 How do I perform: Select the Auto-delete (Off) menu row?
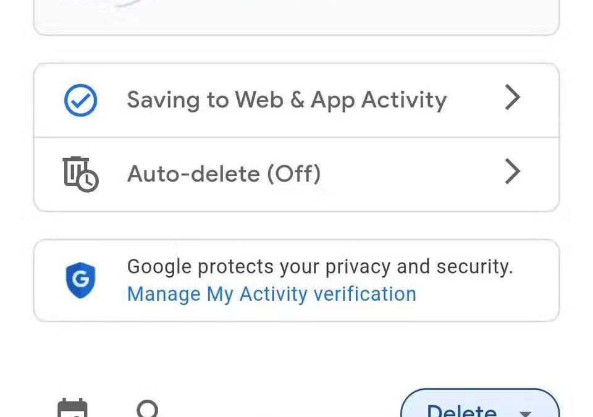296,174
